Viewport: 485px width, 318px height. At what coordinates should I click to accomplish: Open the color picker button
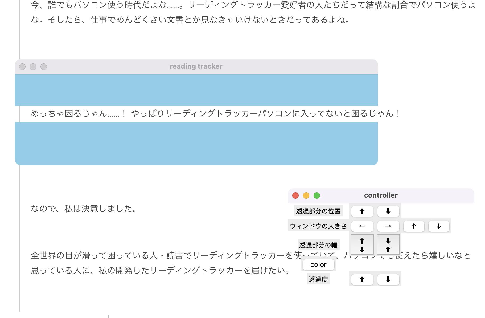pos(318,264)
